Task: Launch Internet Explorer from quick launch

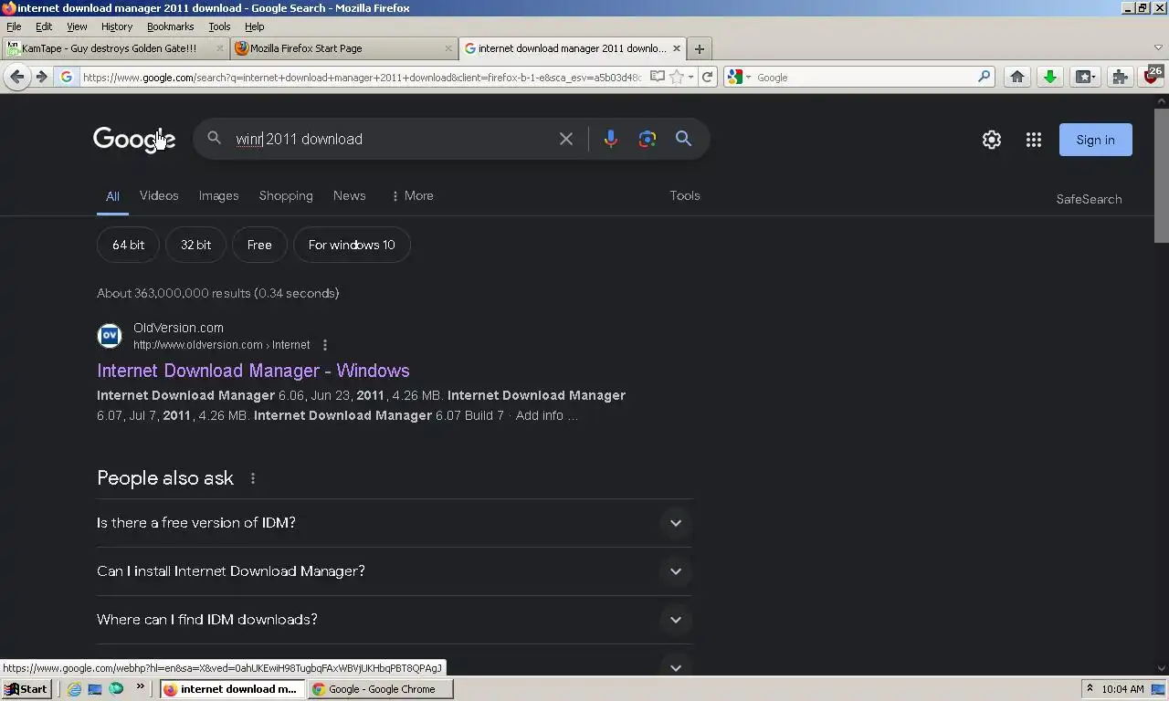Action: click(74, 689)
